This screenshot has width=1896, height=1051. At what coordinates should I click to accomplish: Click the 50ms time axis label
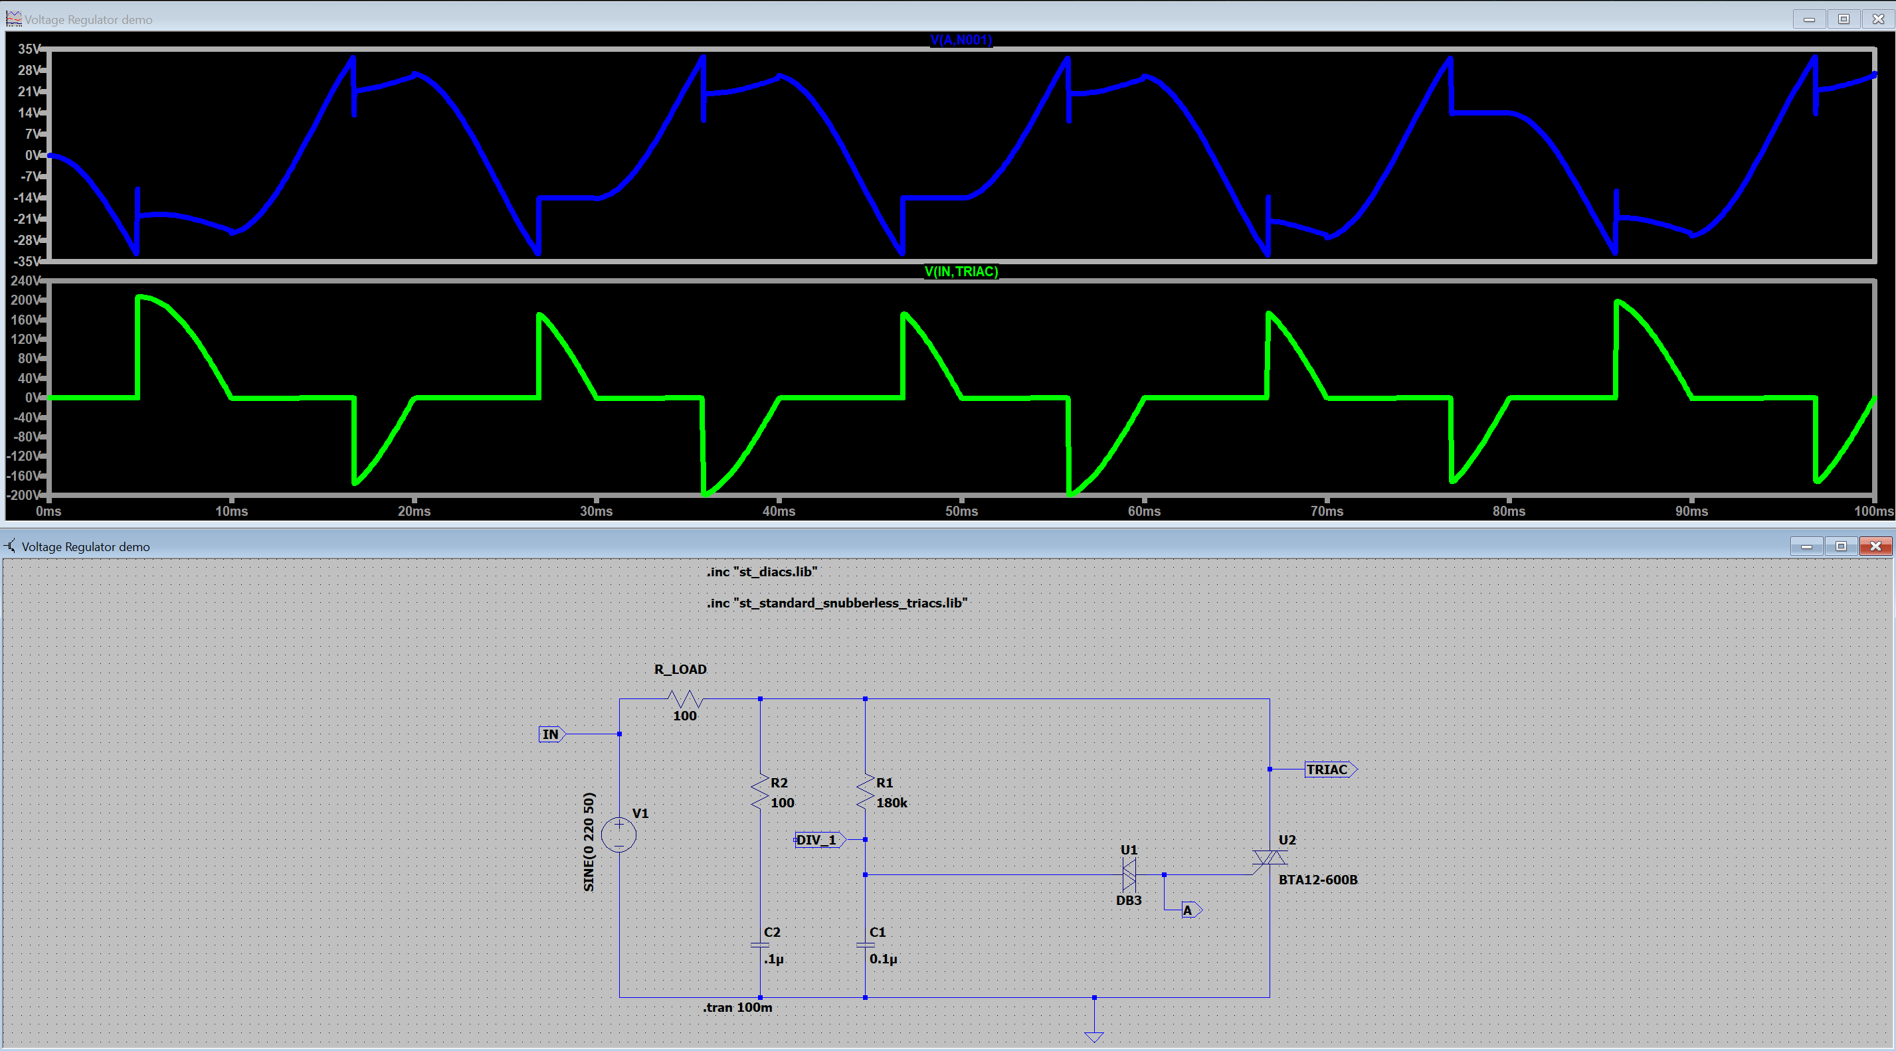click(x=961, y=511)
